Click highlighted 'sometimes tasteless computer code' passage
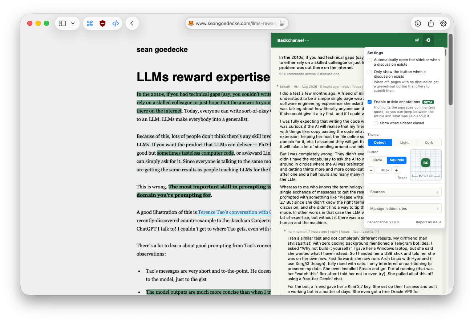 point(195,153)
